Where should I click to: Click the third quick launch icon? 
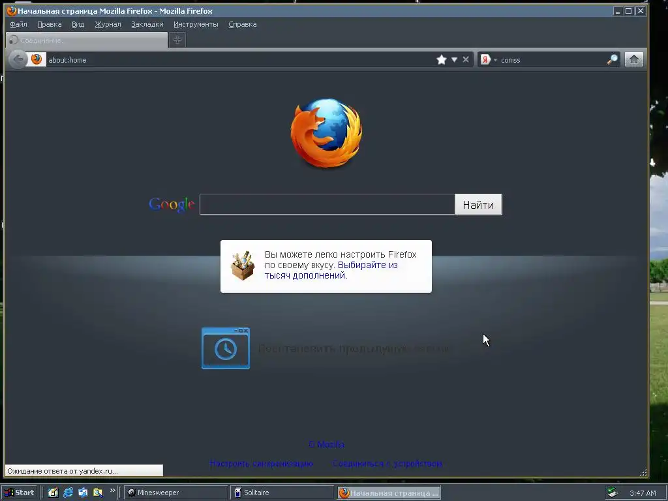point(83,493)
